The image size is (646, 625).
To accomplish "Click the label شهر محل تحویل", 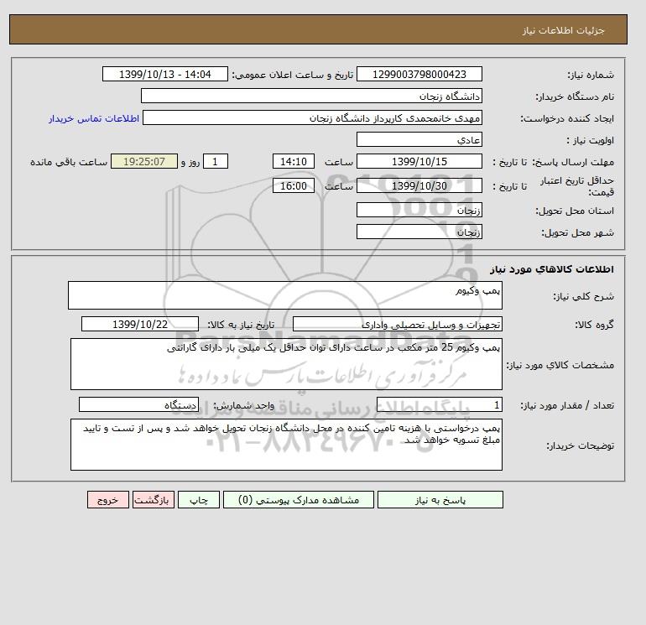I will [x=577, y=232].
